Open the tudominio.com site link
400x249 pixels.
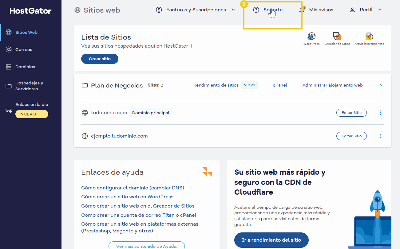point(109,113)
